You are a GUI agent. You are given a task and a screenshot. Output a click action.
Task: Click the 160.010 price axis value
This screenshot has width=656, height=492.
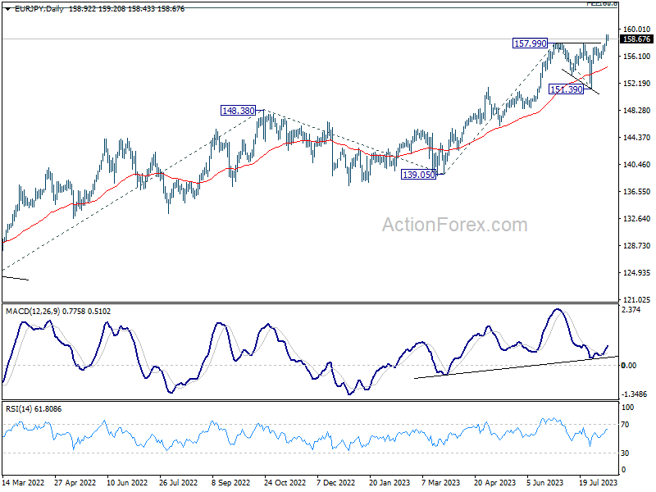pyautogui.click(x=637, y=29)
